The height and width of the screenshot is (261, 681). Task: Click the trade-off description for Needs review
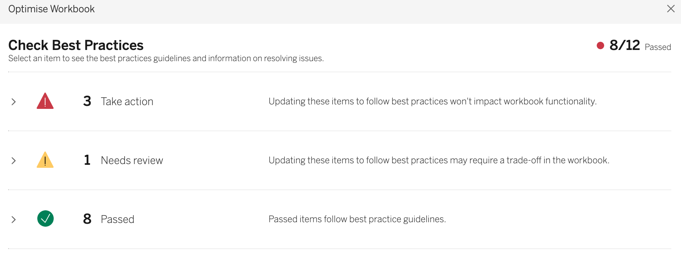click(439, 160)
